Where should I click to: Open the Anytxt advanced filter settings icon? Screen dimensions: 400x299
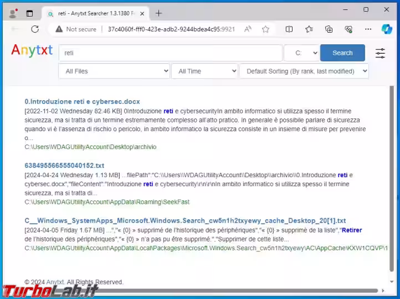pyautogui.click(x=380, y=53)
